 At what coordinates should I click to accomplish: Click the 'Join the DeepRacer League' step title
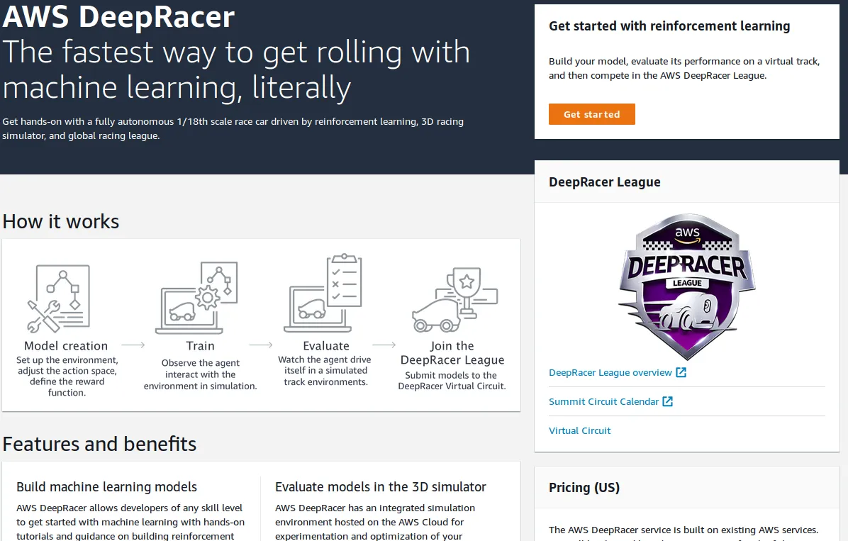[452, 352]
